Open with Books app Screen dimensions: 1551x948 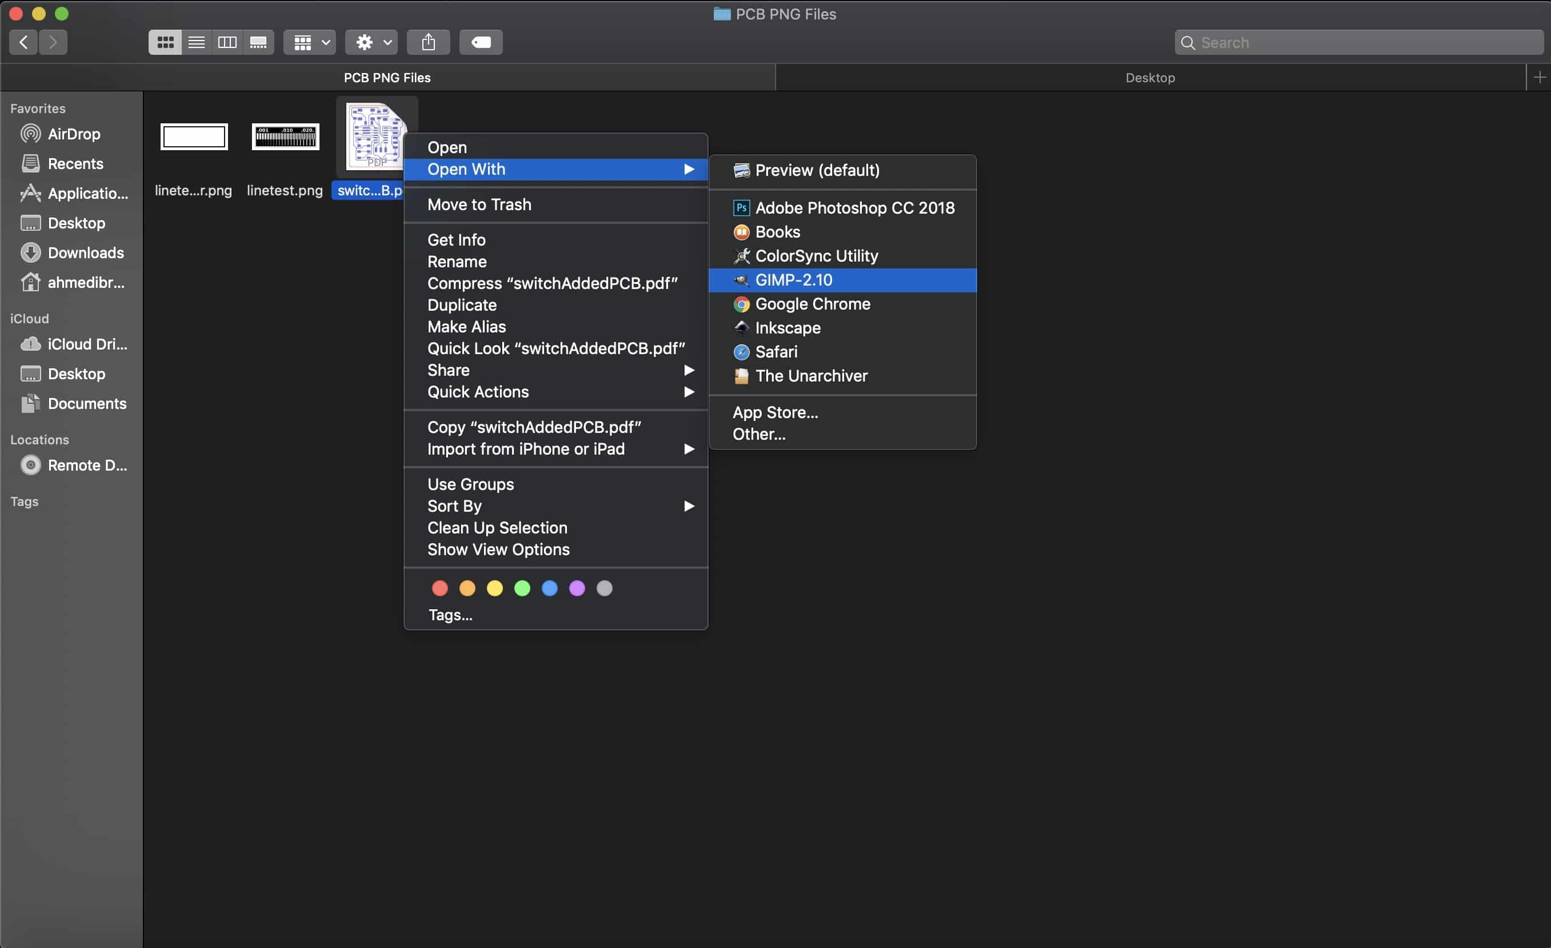842,231
